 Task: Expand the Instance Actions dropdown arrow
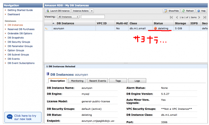click(x=92, y=11)
